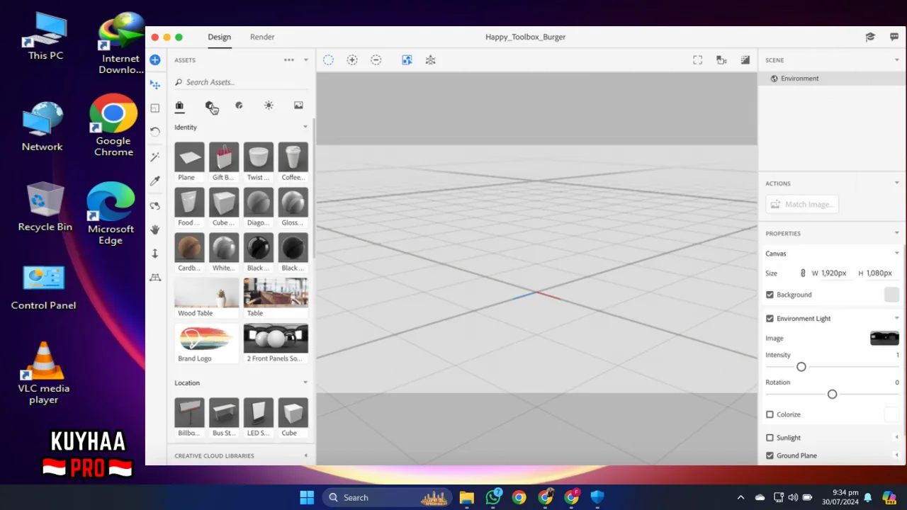Image resolution: width=907 pixels, height=510 pixels.
Task: Open the Recycle Bin desktop icon
Action: pyautogui.click(x=45, y=206)
